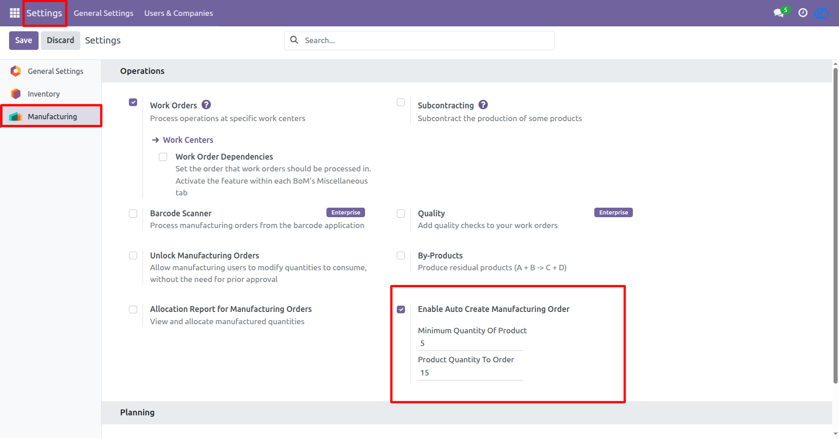
Task: Click the search magnifier icon
Action: click(x=294, y=40)
